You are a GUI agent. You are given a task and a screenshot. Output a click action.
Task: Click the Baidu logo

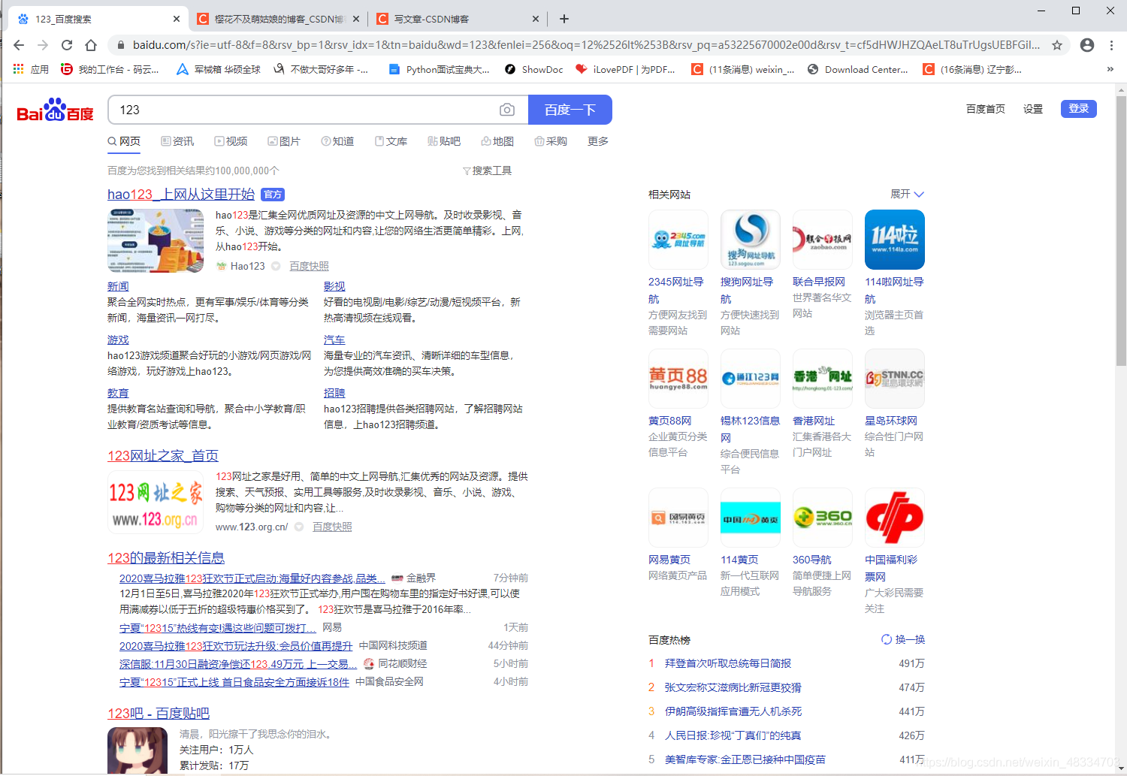[55, 110]
